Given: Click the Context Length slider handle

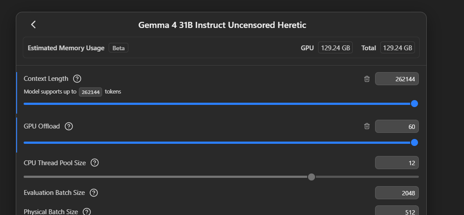Looking at the screenshot, I should pyautogui.click(x=414, y=104).
